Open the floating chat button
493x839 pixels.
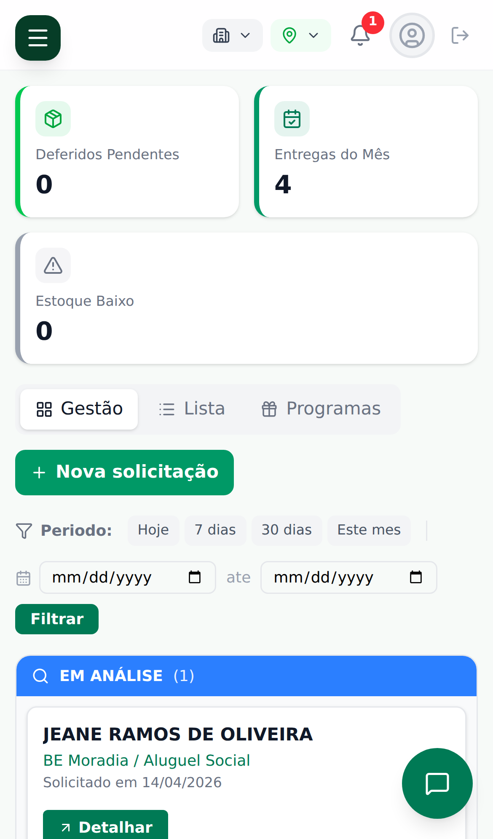click(437, 783)
